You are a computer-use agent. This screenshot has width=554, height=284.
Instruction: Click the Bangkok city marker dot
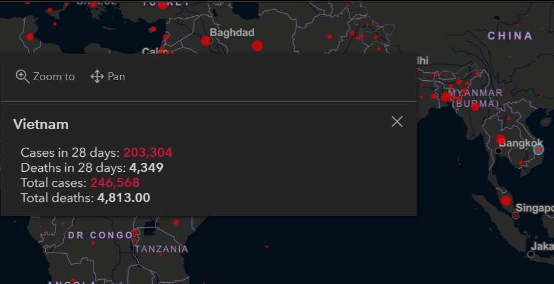tap(498, 151)
